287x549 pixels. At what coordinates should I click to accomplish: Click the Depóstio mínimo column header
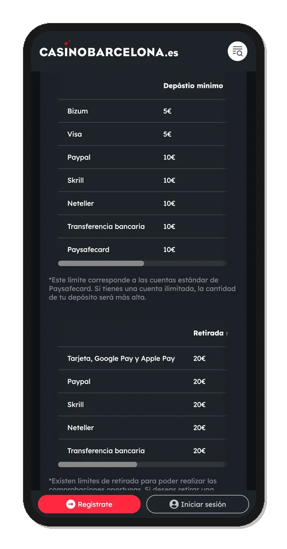[x=193, y=86]
